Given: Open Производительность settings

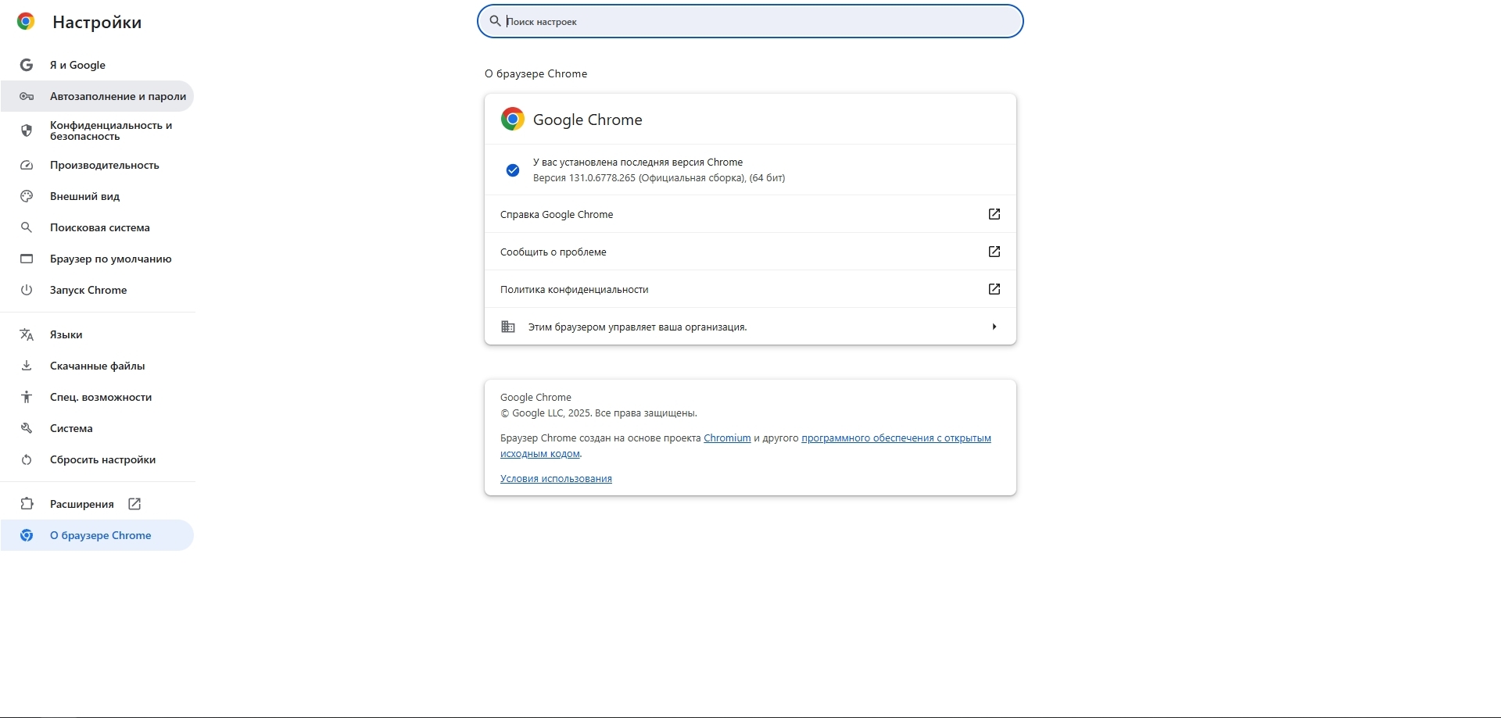Looking at the screenshot, I should [x=98, y=165].
